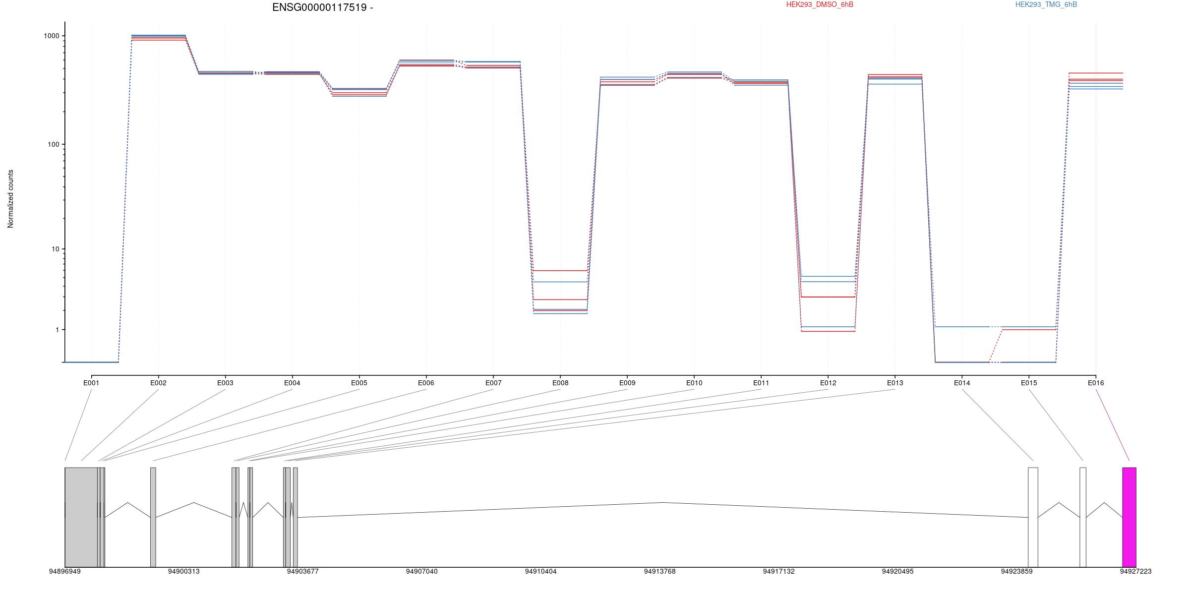Click genomic coordinate 94923859

[1016, 571]
